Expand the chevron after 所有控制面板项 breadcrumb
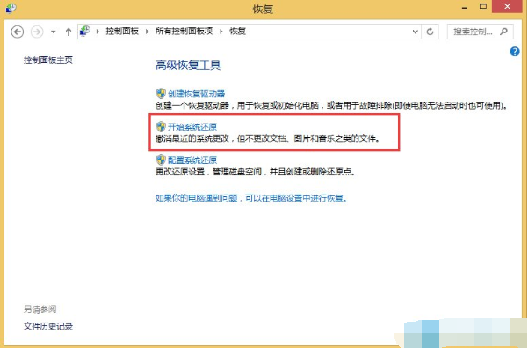 (221, 32)
